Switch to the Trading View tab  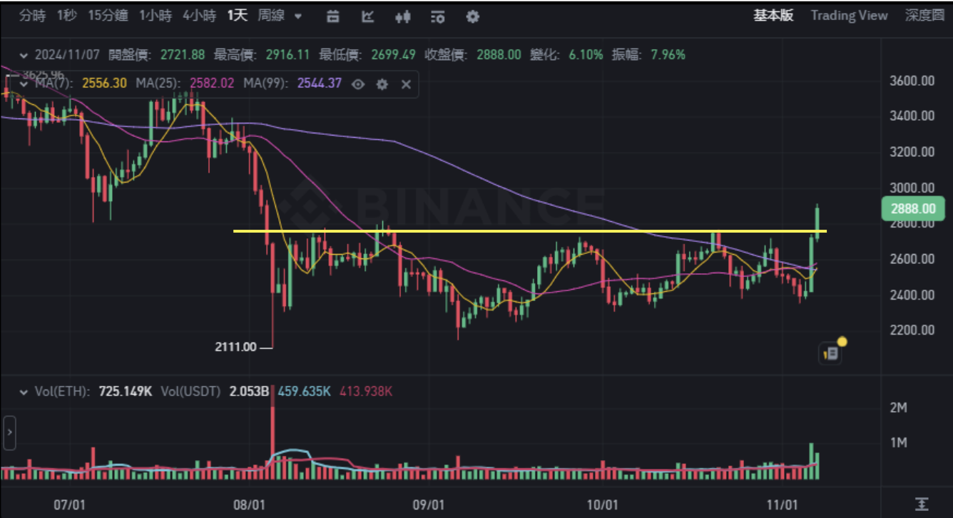(849, 16)
